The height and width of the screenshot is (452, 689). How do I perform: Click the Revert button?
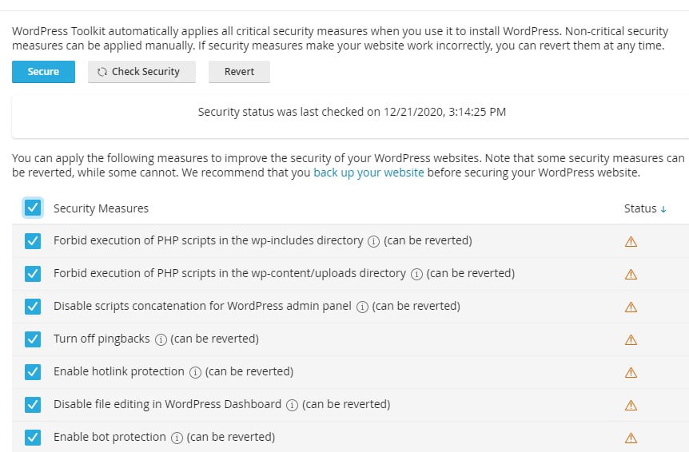click(x=239, y=72)
